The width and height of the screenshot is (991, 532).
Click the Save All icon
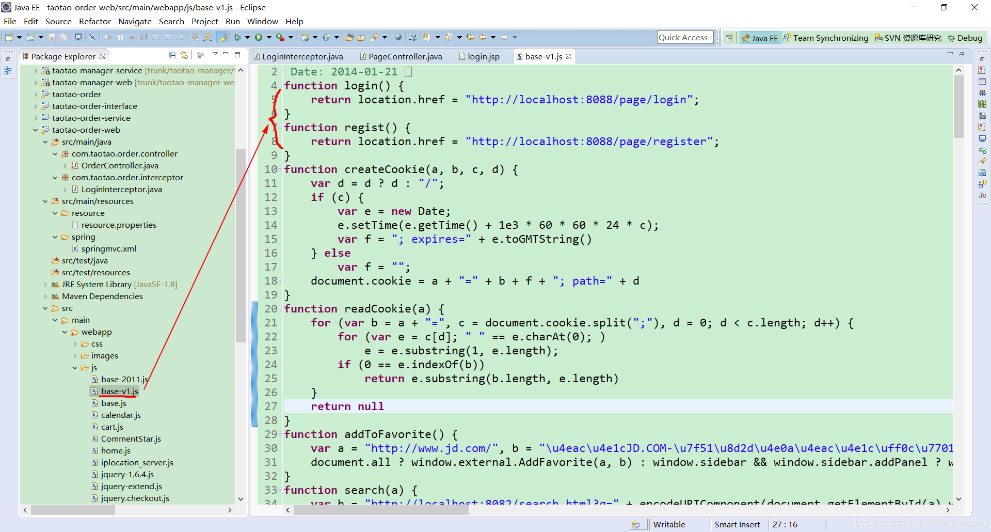tap(63, 37)
